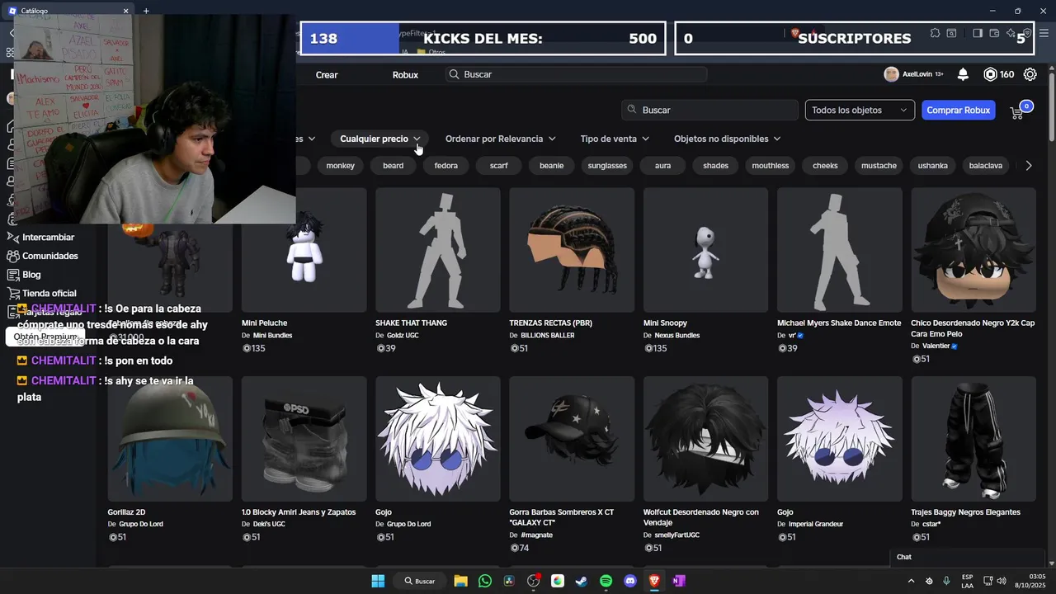Open Tienda oficial in left sidebar
Screen dimensions: 1056x594
(x=49, y=293)
